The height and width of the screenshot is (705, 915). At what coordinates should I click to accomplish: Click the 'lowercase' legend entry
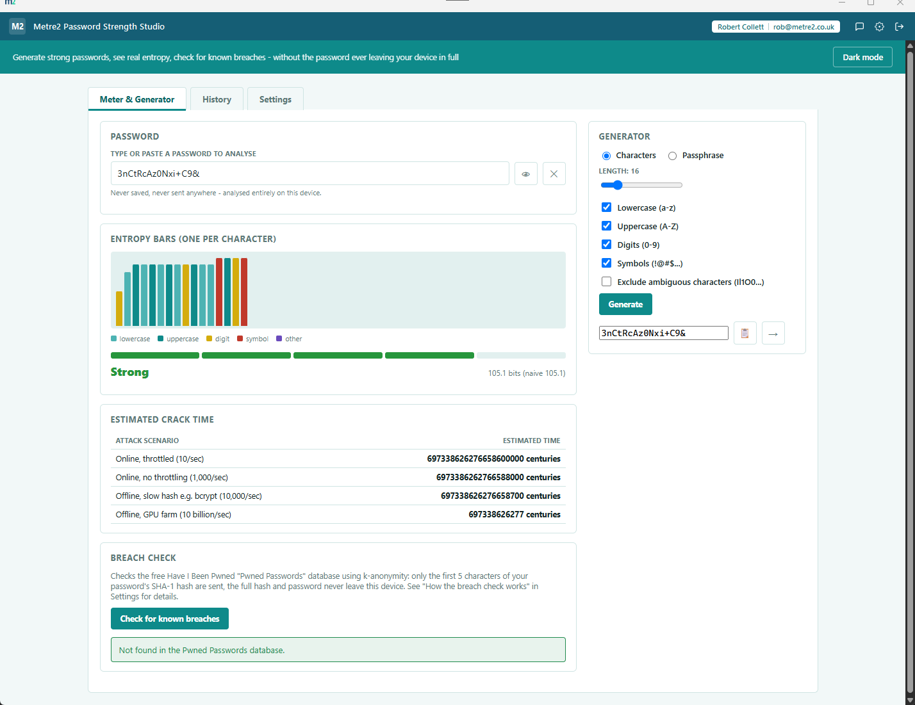[x=131, y=339]
